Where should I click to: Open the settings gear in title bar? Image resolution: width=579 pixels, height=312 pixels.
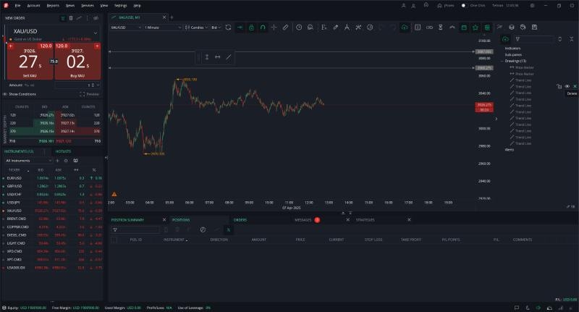(532, 6)
